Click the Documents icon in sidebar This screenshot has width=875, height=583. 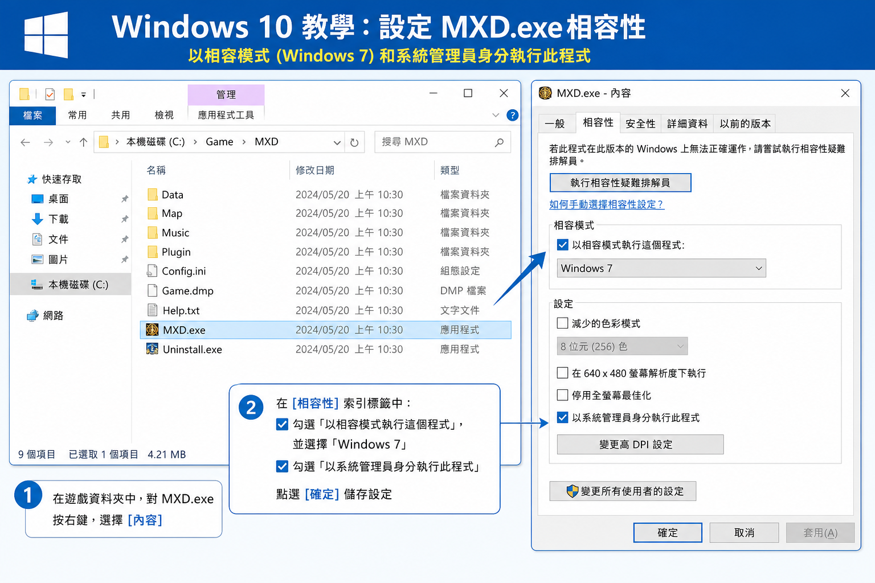(x=38, y=239)
